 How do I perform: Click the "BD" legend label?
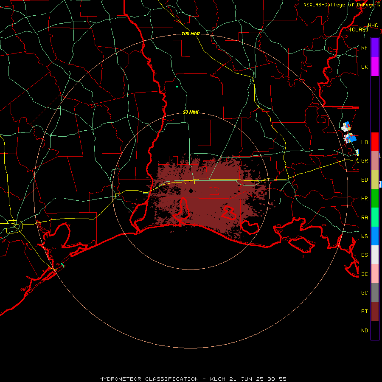point(364,180)
